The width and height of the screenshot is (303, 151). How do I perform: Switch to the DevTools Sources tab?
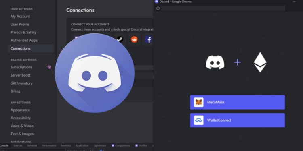[x=18, y=146]
